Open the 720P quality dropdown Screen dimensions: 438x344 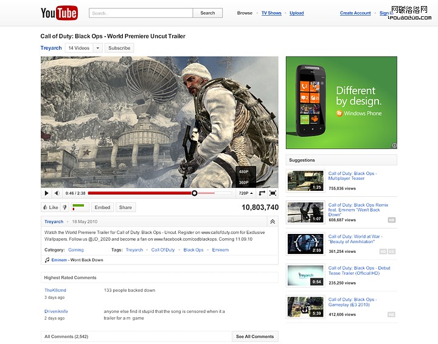[246, 193]
